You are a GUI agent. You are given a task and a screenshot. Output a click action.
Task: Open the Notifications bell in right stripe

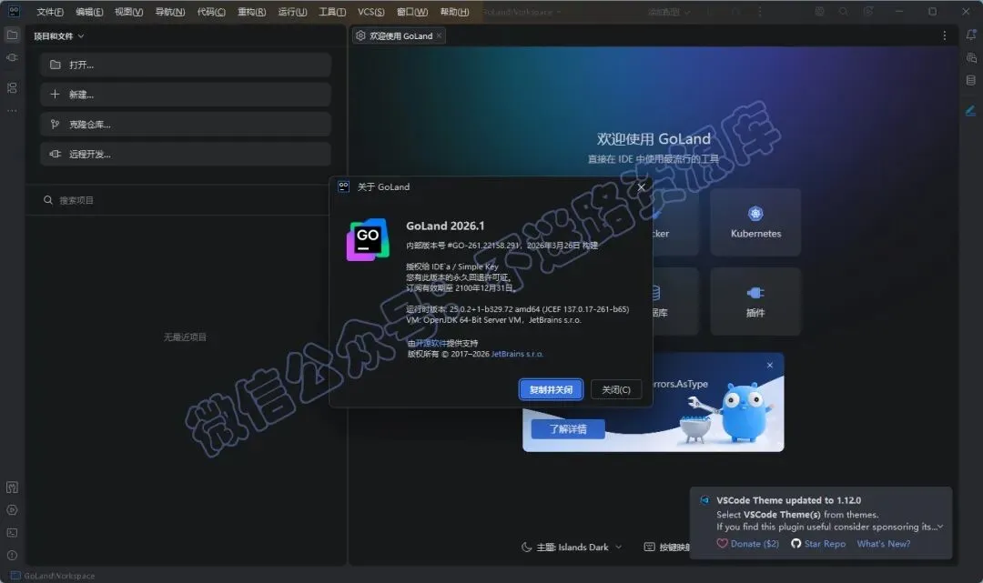pyautogui.click(x=971, y=35)
